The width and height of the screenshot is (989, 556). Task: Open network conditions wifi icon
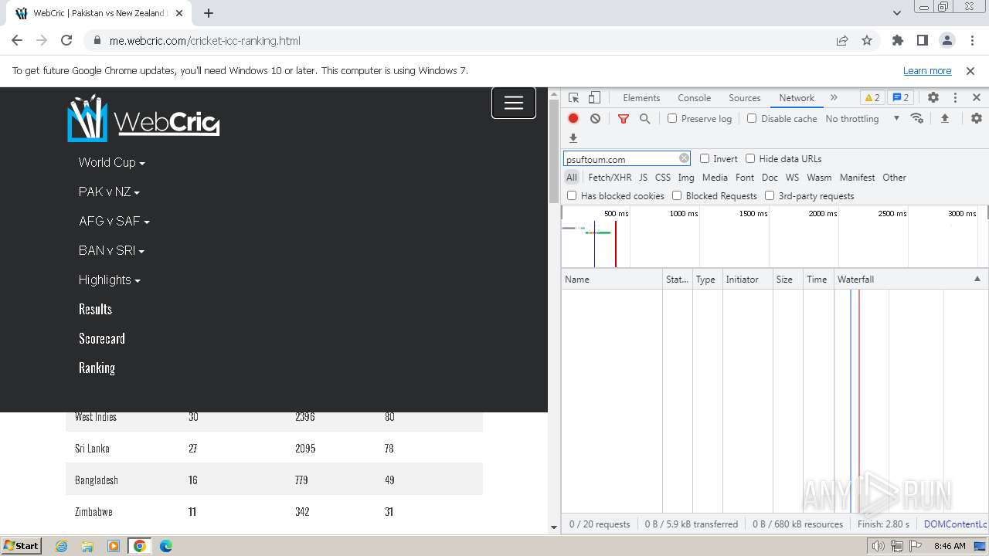tap(917, 119)
